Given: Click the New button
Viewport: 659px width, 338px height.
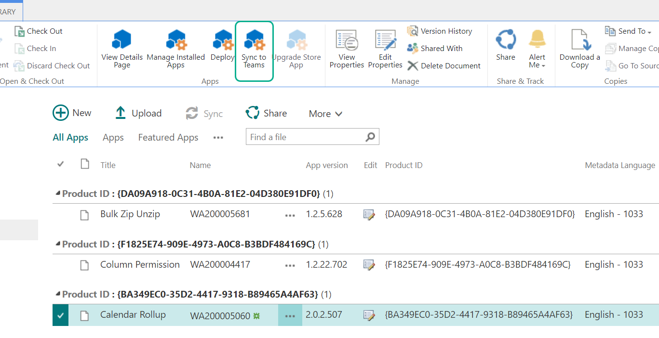Looking at the screenshot, I should pyautogui.click(x=72, y=113).
